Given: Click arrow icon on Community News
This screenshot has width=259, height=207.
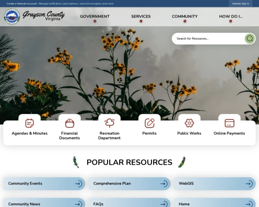Looking at the screenshot, I should [79, 204].
